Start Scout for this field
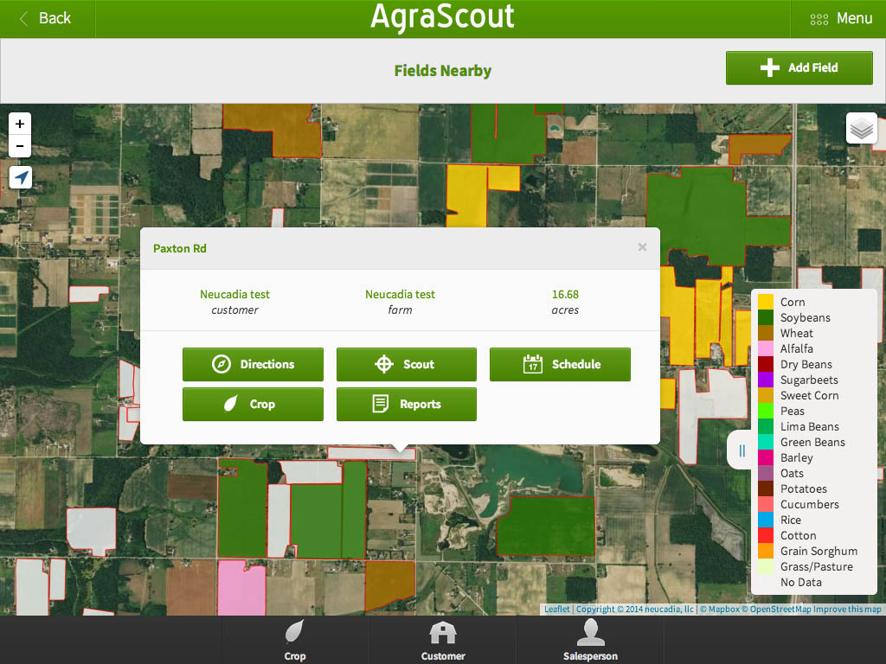 pyautogui.click(x=407, y=364)
